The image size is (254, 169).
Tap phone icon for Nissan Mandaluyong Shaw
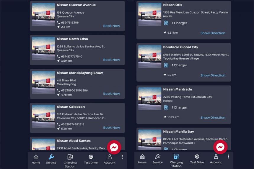(x=58, y=91)
